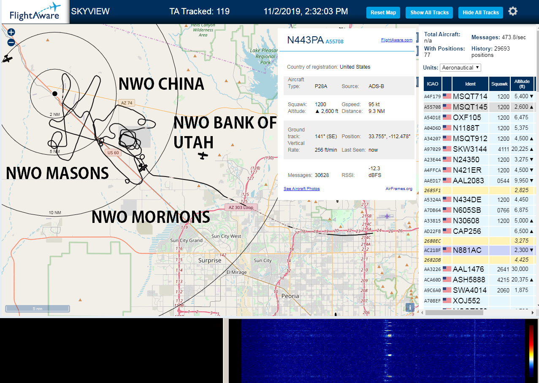Screen dimensions: 539x383
Task: Sort table by ICAO column
Action: (432, 84)
